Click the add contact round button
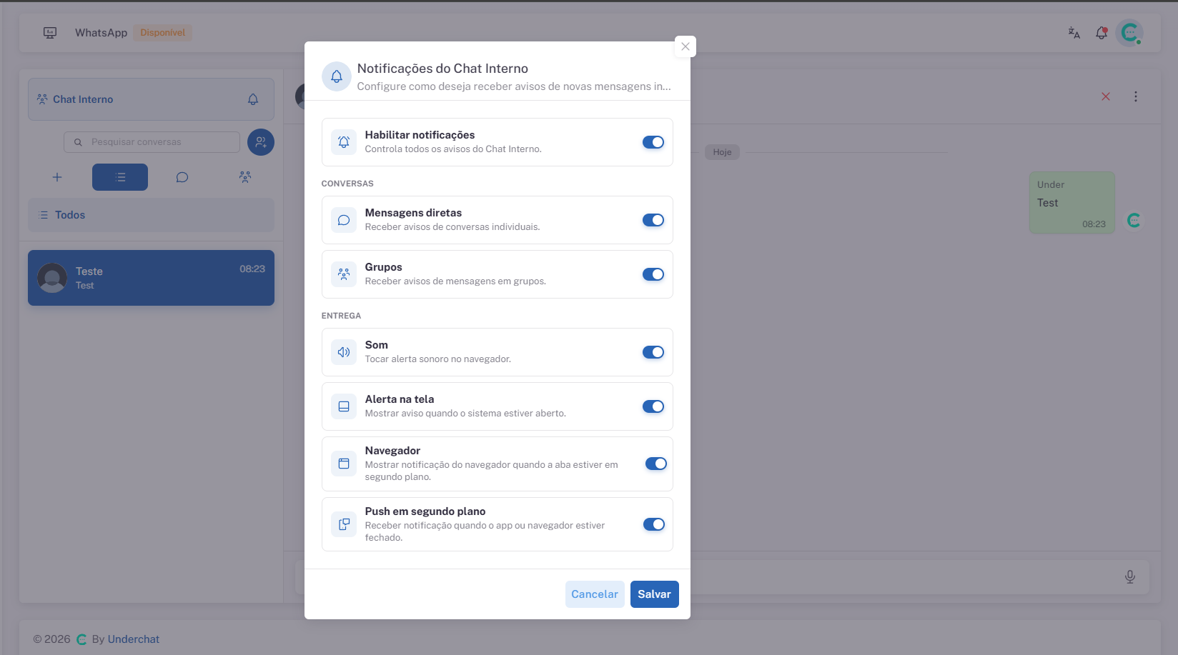The width and height of the screenshot is (1178, 655). (x=261, y=142)
